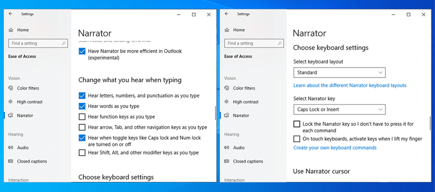Click Color filters icon in left window

[11, 88]
